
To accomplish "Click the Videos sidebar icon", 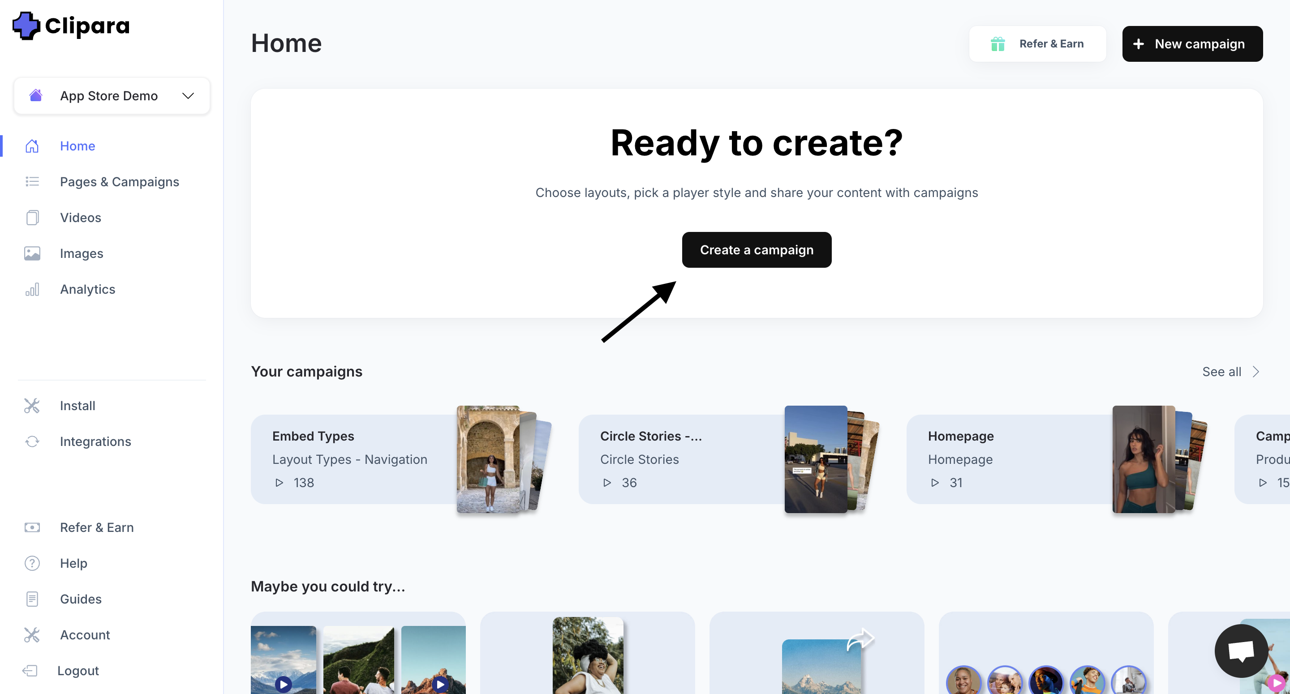I will click(x=32, y=217).
